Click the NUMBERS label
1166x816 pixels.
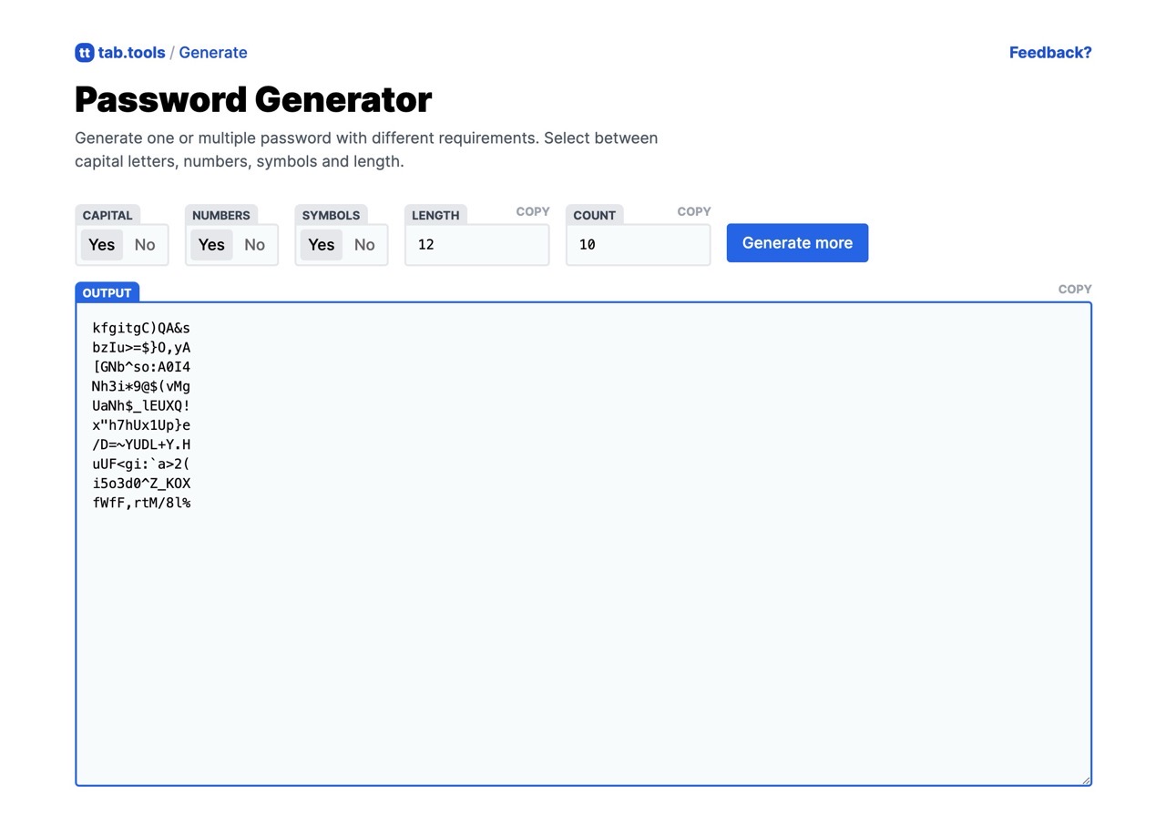221,215
